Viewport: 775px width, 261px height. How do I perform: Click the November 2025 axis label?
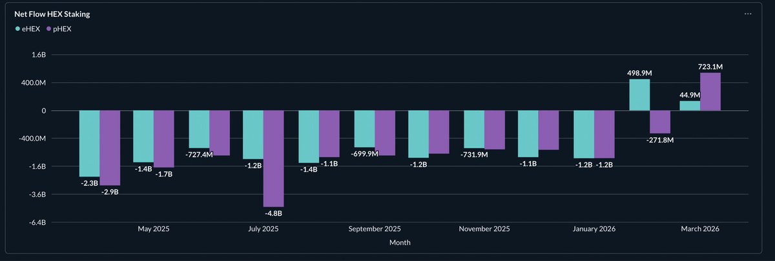484,229
